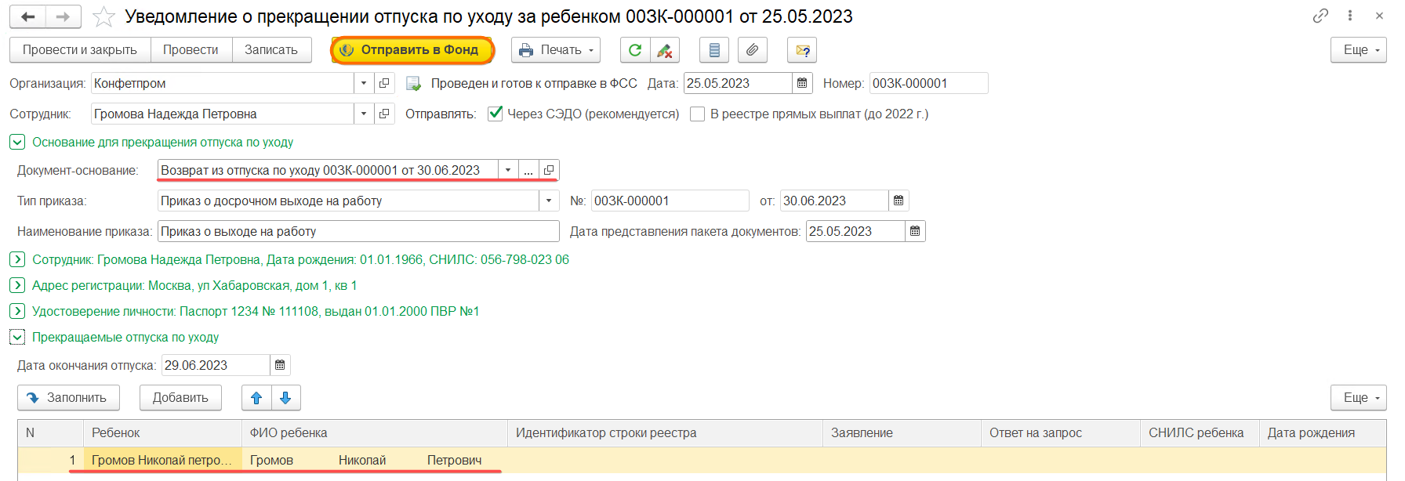This screenshot has width=1405, height=481.
Task: Open the document list icon in the toolbar
Action: click(x=713, y=50)
